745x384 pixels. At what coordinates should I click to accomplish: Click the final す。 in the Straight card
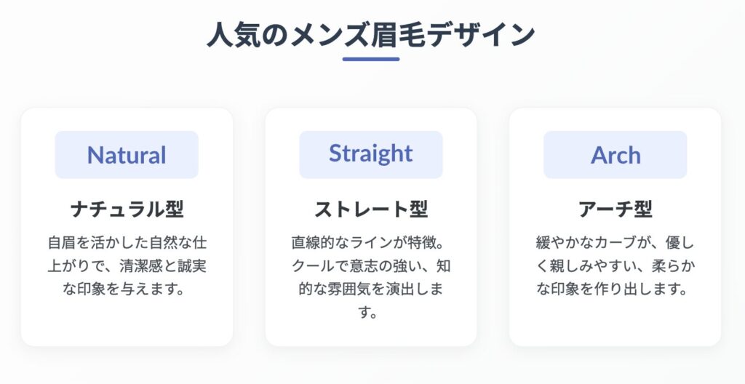click(x=367, y=313)
